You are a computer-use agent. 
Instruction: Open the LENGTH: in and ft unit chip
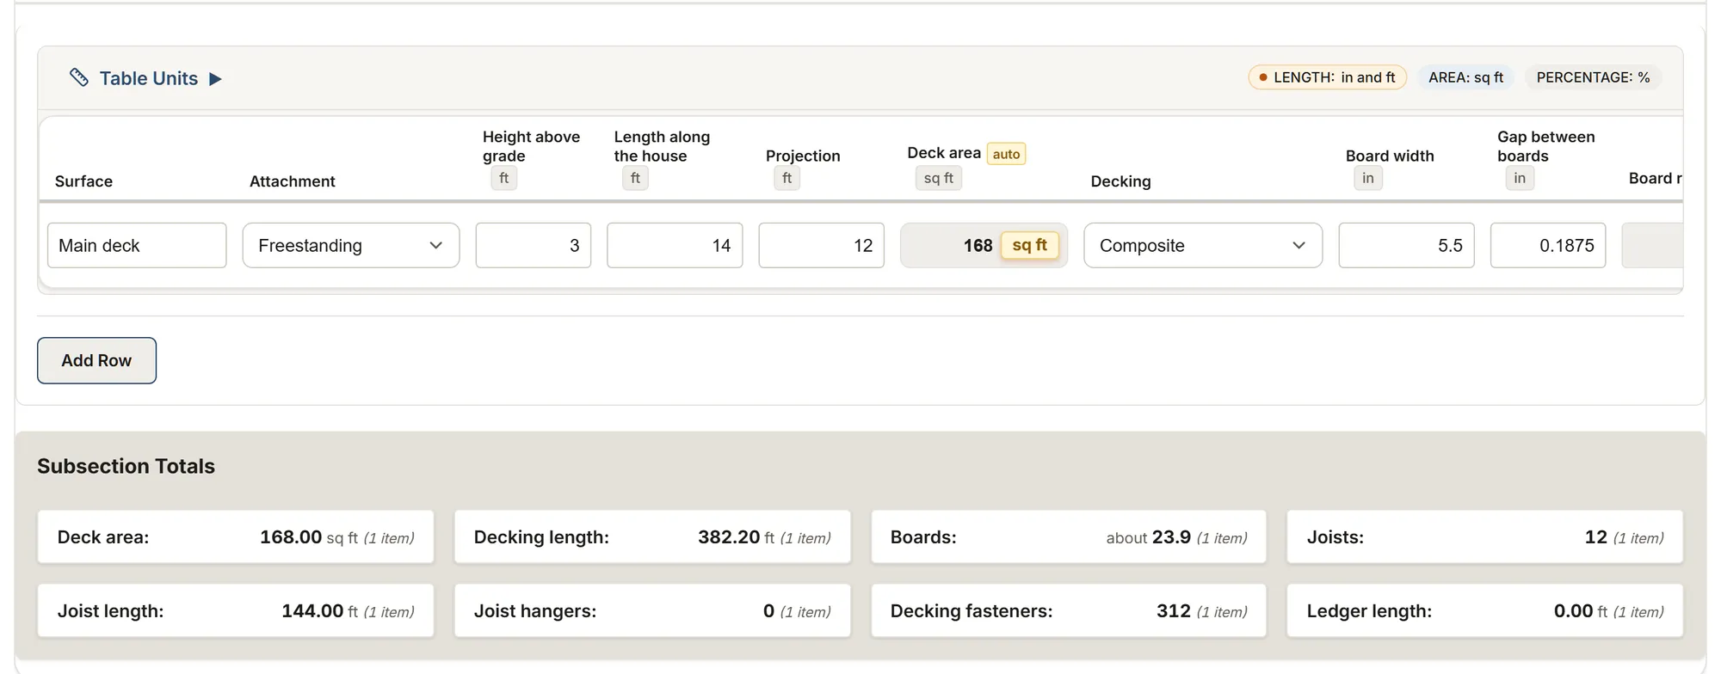click(x=1327, y=77)
